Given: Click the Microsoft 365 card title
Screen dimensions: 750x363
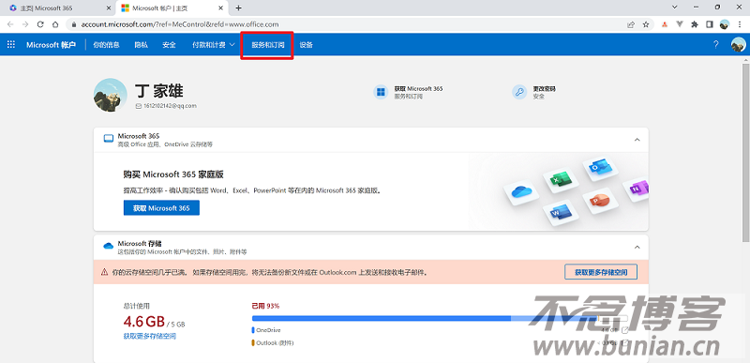Looking at the screenshot, I should pos(138,136).
